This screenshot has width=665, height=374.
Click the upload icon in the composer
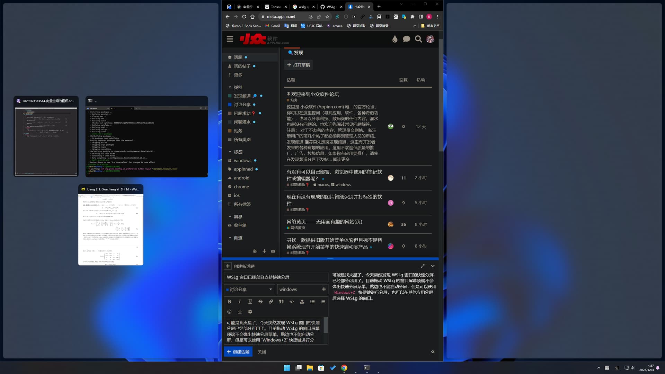302,302
